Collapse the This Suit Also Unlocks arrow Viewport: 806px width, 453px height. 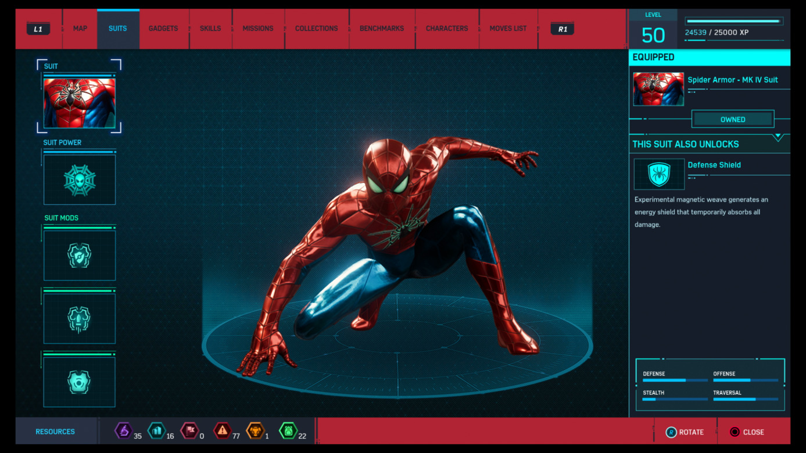pyautogui.click(x=778, y=138)
